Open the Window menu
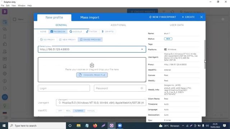Image resolution: width=230 pixels, height=129 pixels. click(x=22, y=6)
